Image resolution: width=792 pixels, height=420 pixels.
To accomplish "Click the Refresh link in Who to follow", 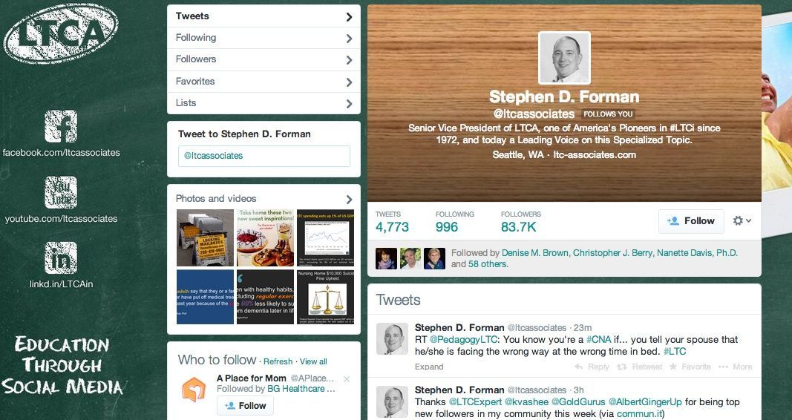I will coord(278,361).
